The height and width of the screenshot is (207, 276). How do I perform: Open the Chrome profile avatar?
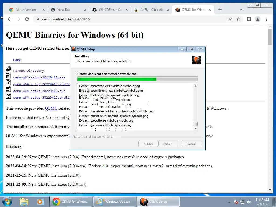[258, 19]
